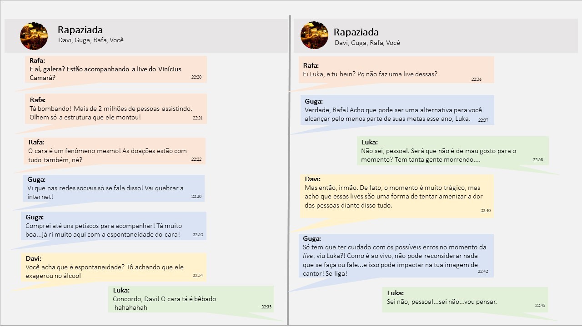This screenshot has height=327, width=582.
Task: Select right member list Davi, Guga, Rafa, Você
Action: click(x=367, y=43)
